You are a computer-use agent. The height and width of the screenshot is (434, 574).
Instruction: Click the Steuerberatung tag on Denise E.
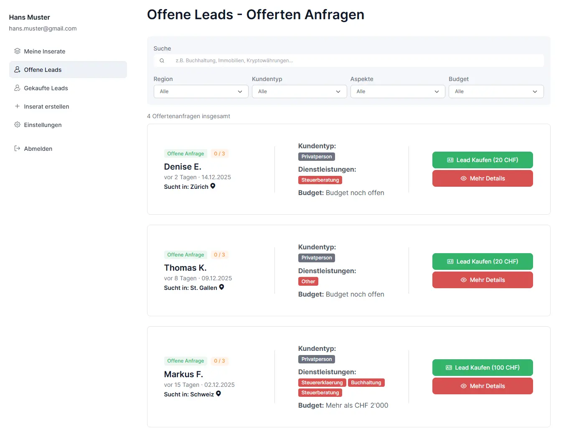[x=320, y=180]
